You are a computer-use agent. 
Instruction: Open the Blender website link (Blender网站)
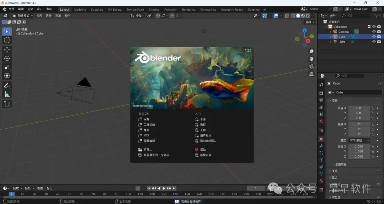click(205, 141)
